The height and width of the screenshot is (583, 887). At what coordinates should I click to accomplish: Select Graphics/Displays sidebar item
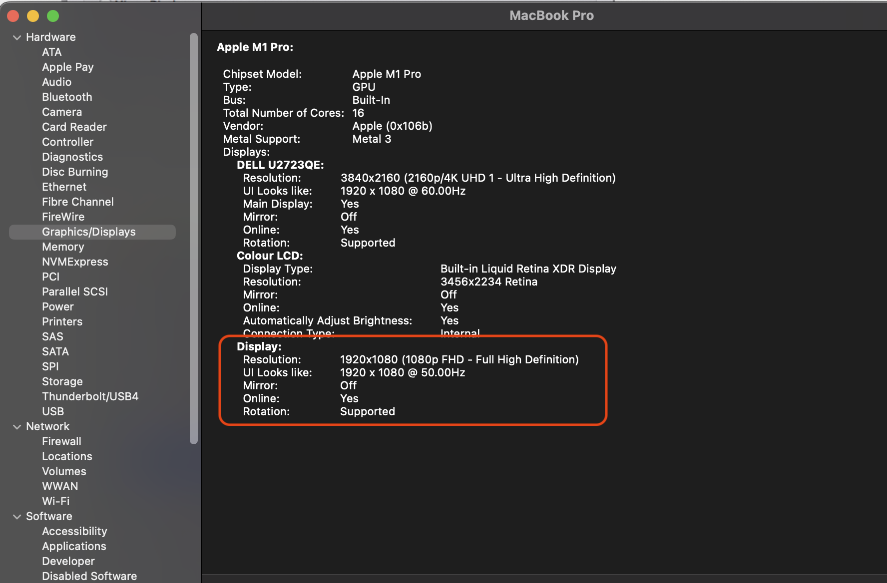coord(92,232)
